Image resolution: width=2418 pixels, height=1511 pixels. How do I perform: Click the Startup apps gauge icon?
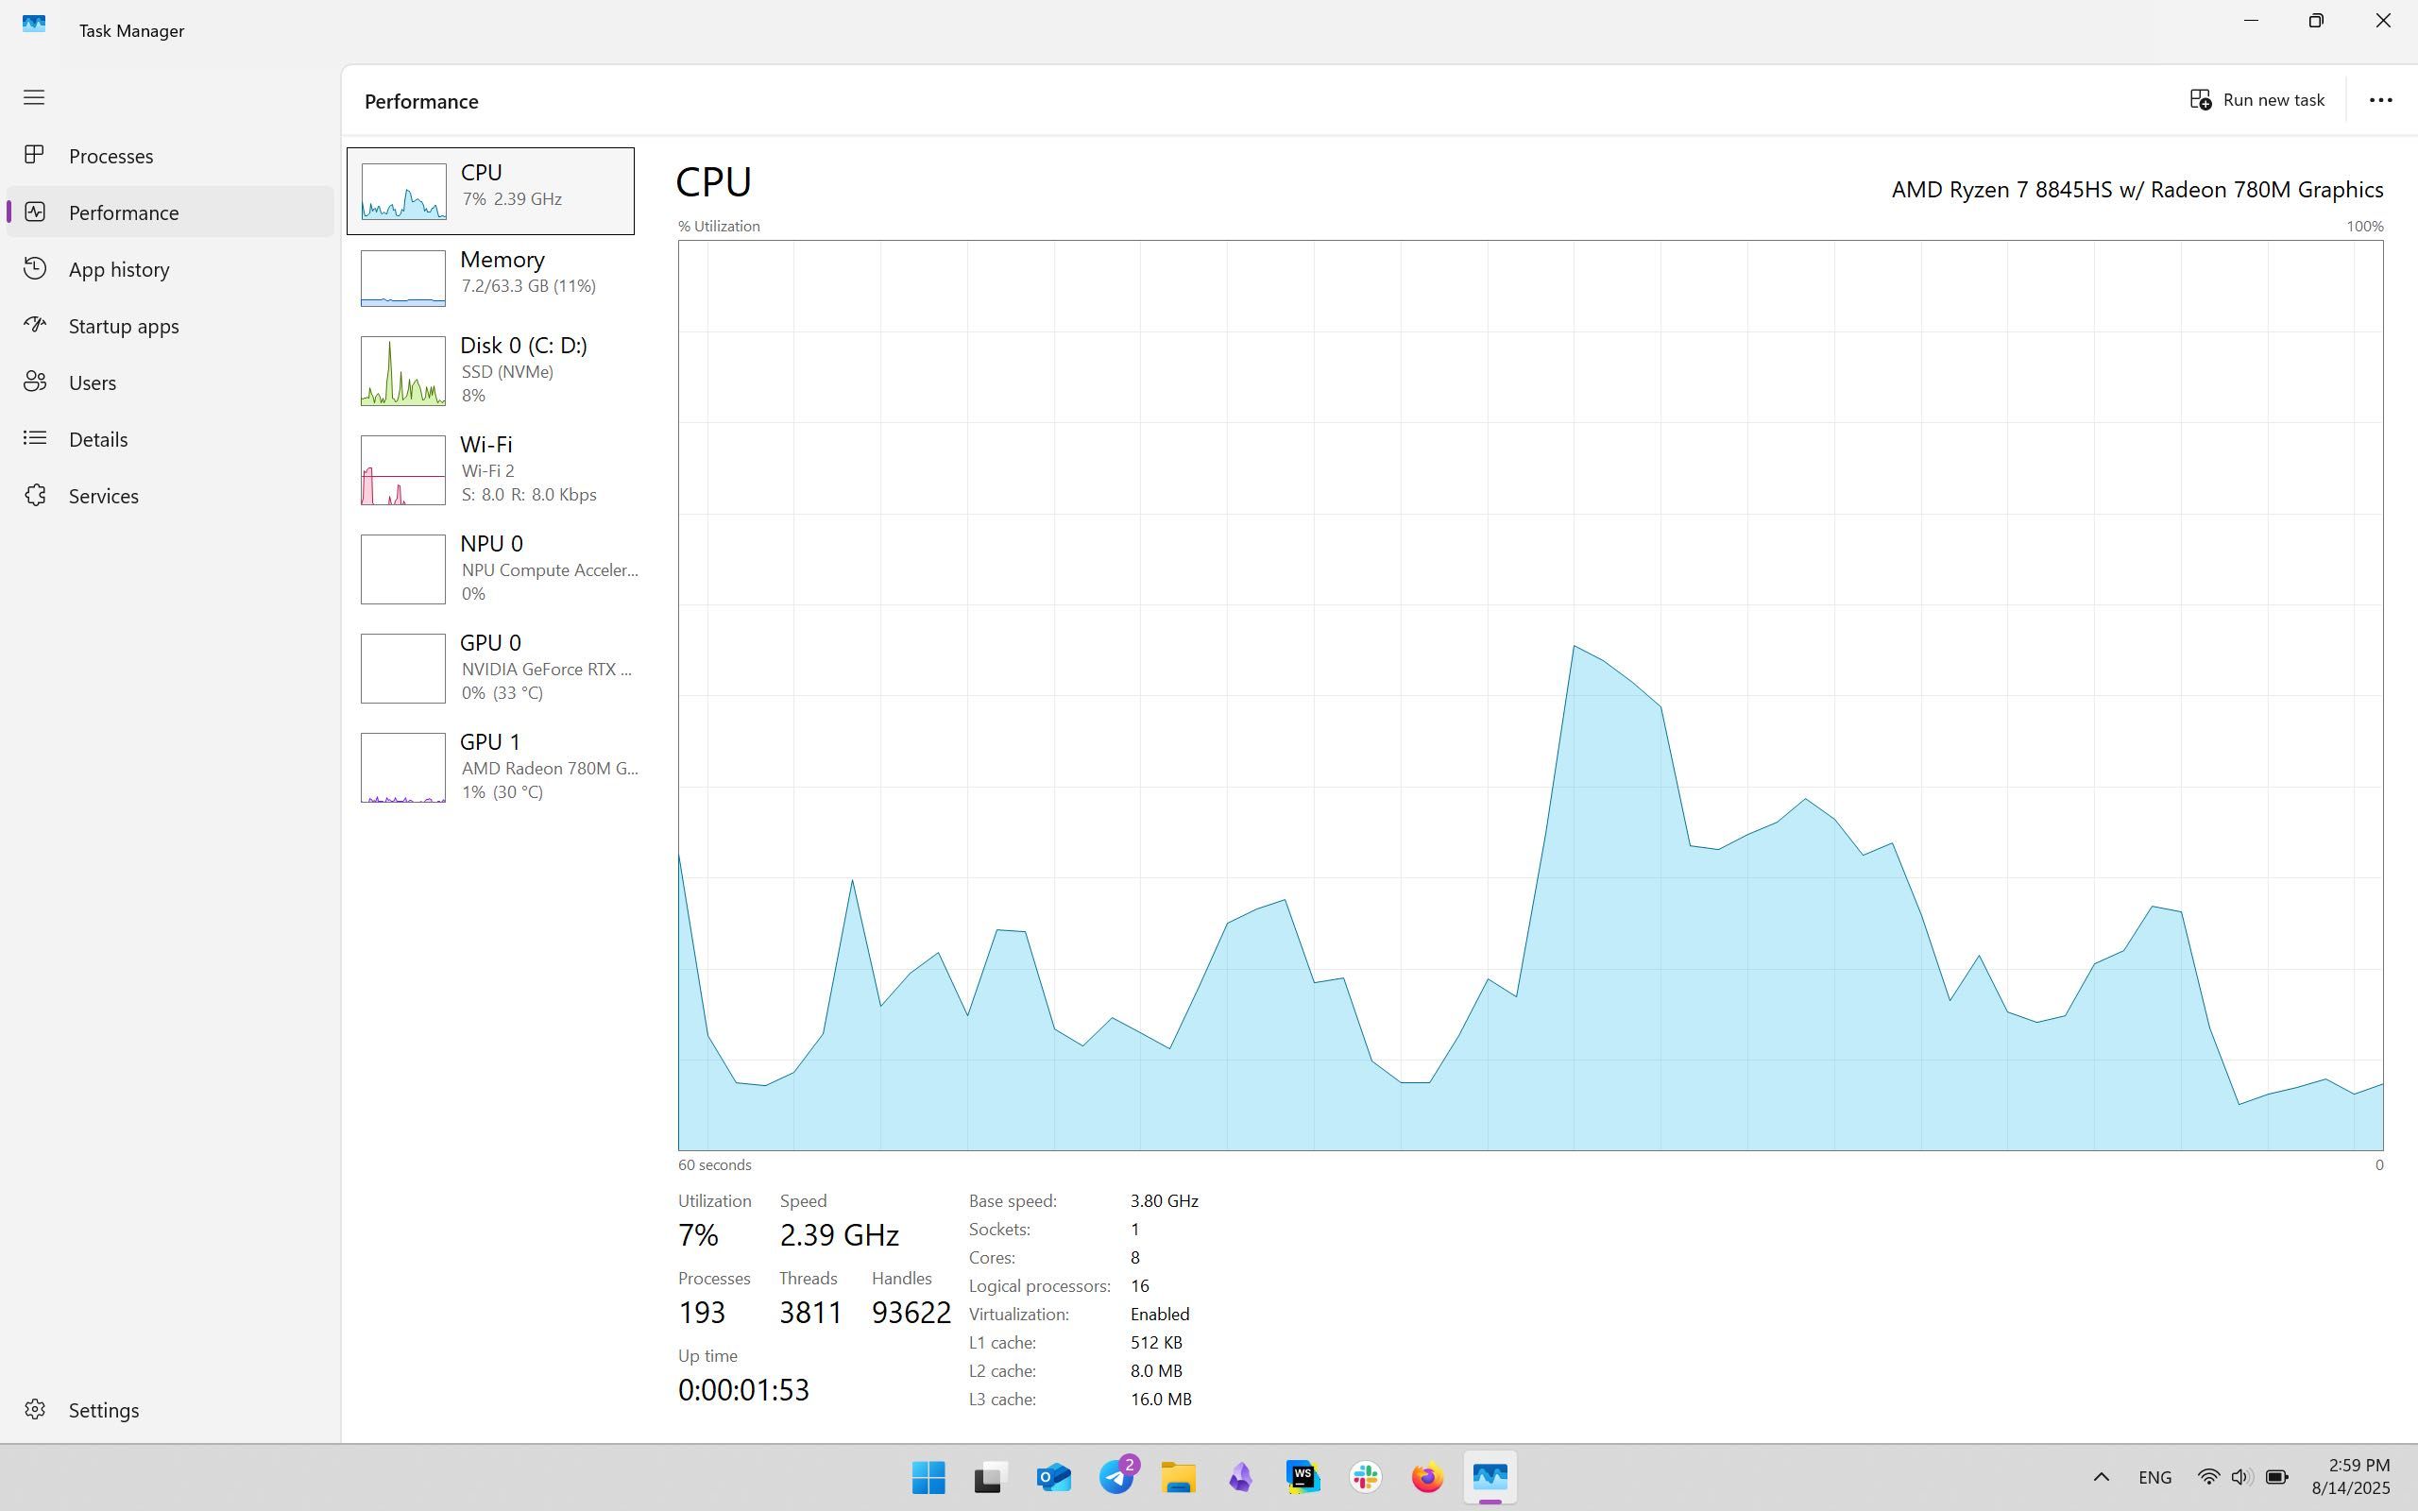[x=34, y=325]
